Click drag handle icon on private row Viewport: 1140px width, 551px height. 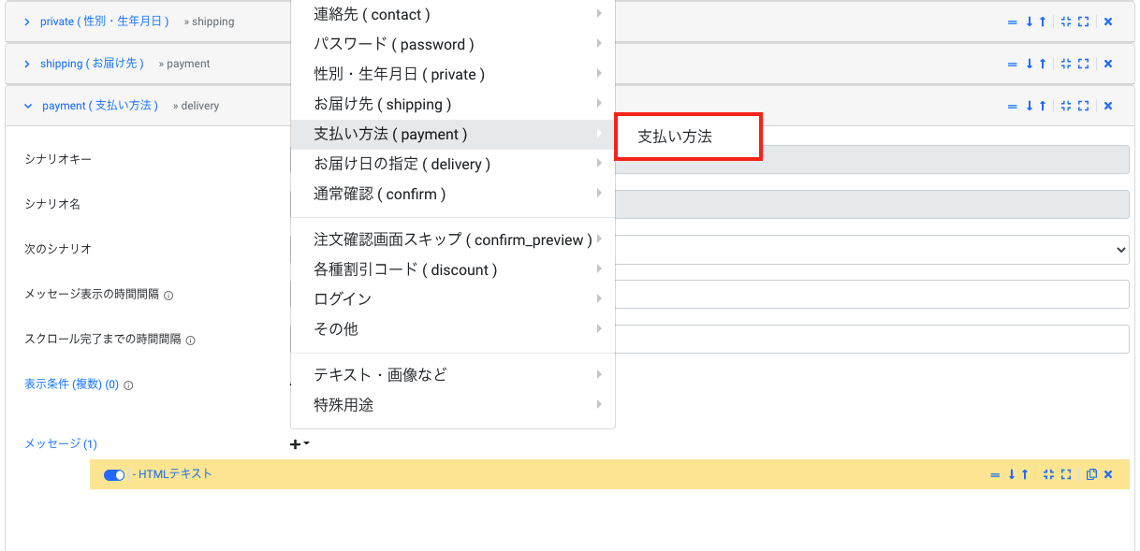point(1012,22)
